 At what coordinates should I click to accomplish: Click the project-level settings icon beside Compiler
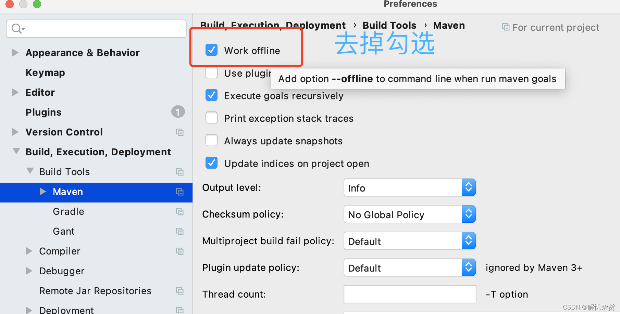(180, 251)
